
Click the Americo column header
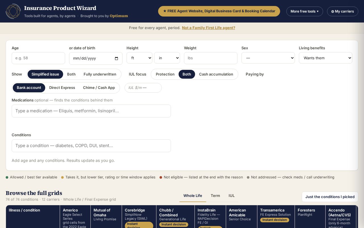click(75, 217)
